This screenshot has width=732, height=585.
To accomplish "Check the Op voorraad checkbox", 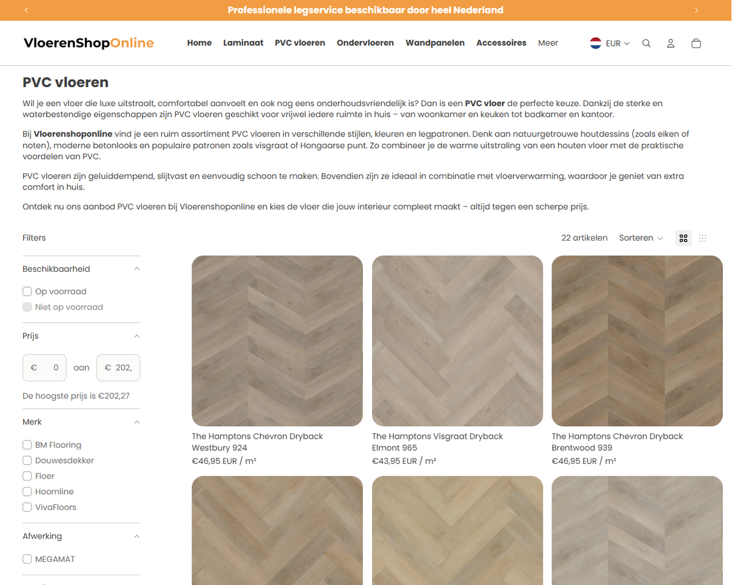I will click(27, 291).
